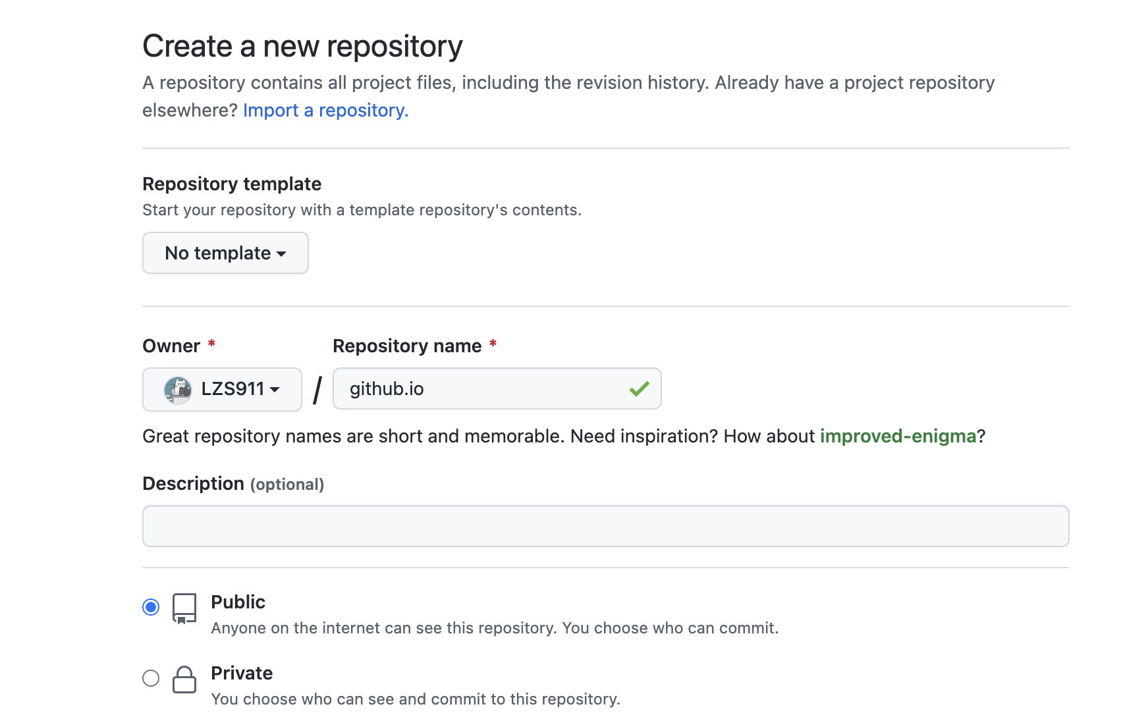Click the LZS911 owner avatar image

178,390
